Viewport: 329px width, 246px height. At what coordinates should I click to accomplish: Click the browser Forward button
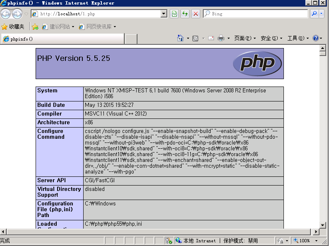click(17, 14)
